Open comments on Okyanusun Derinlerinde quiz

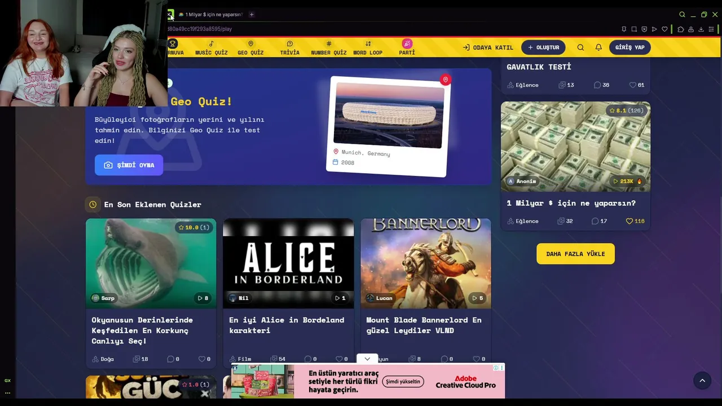pos(170,359)
